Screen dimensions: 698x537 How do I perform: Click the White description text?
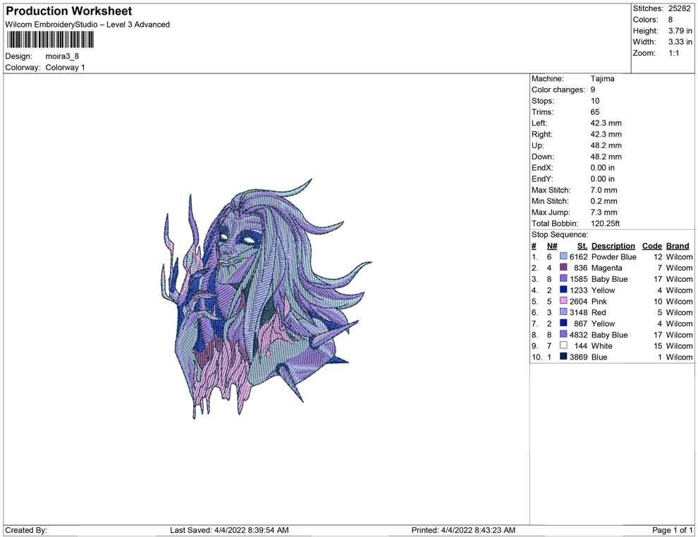pos(602,345)
